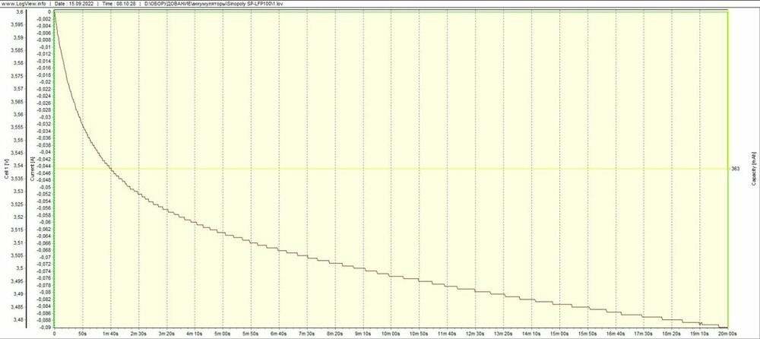760x339 pixels.
Task: Click the -0,002 current axis tick
Action: point(44,18)
